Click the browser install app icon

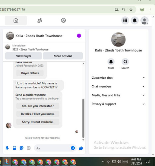click(x=116, y=10)
